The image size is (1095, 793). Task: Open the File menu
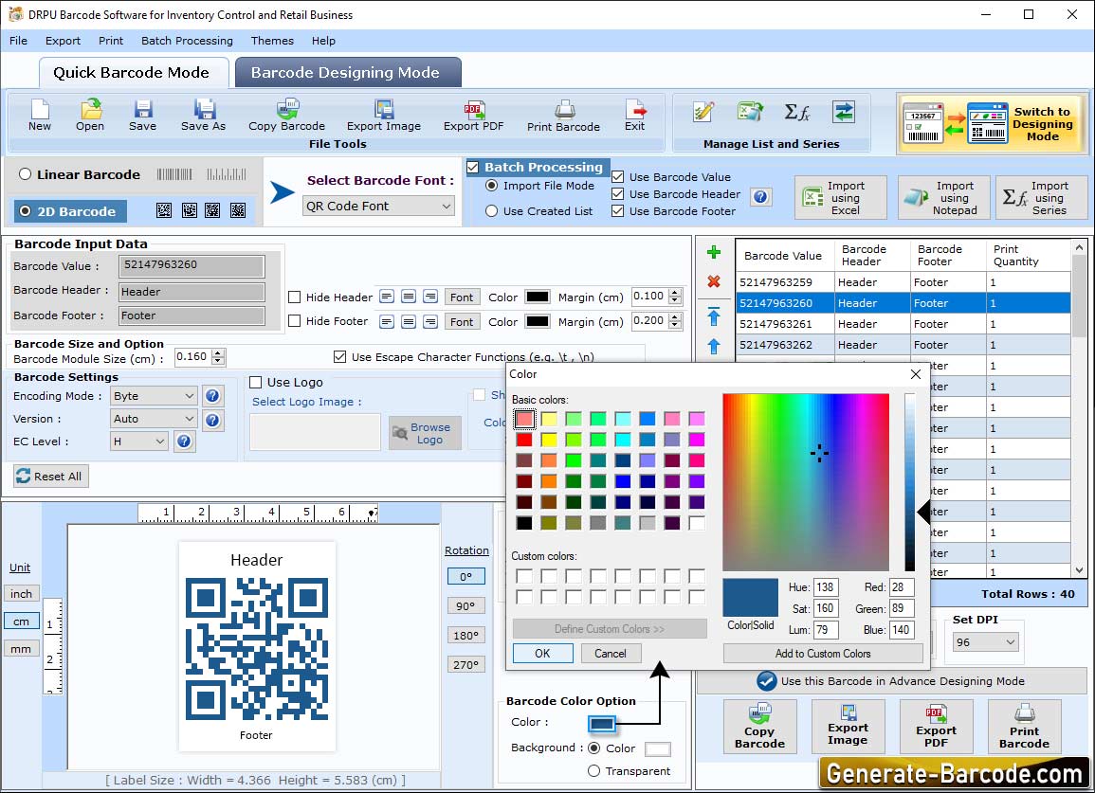pos(18,41)
